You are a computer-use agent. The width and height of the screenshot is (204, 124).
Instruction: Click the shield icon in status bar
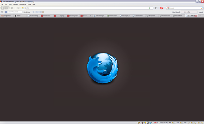(x=145, y=123)
